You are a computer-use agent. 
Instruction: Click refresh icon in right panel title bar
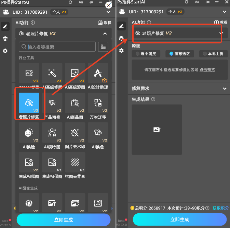187,2
